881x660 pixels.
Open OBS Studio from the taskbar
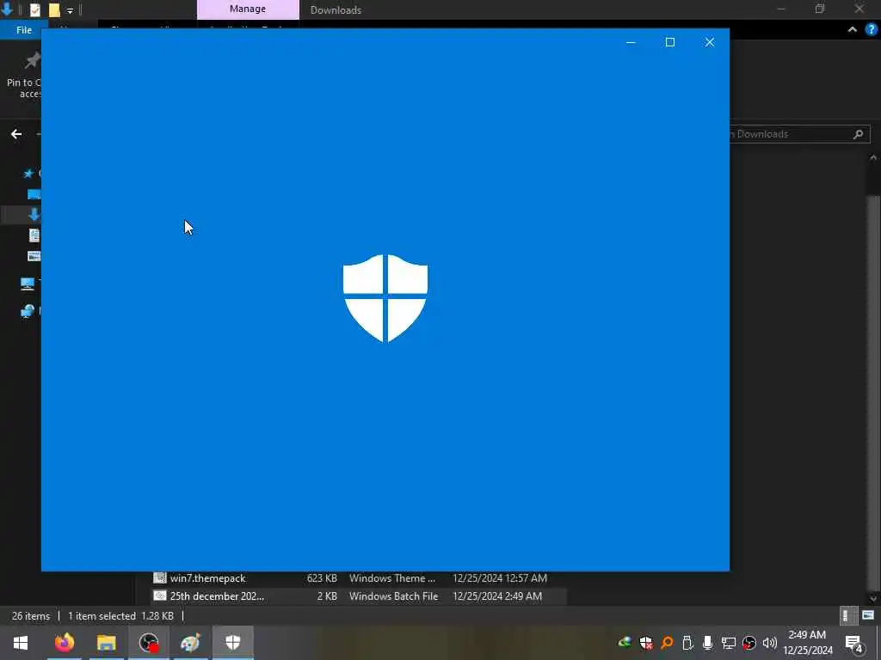tap(149, 643)
